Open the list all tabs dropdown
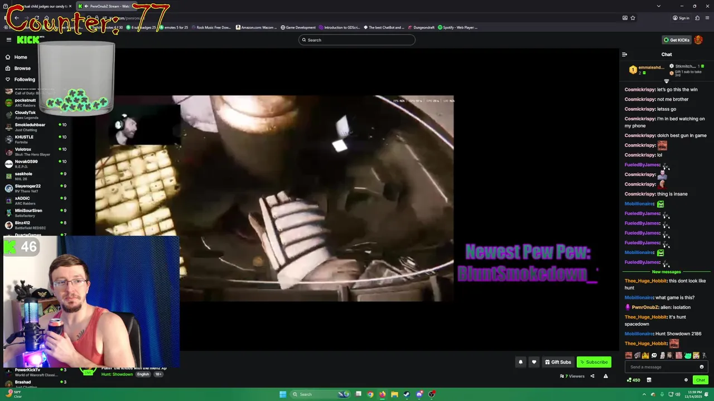This screenshot has height=401, width=714. tap(658, 6)
